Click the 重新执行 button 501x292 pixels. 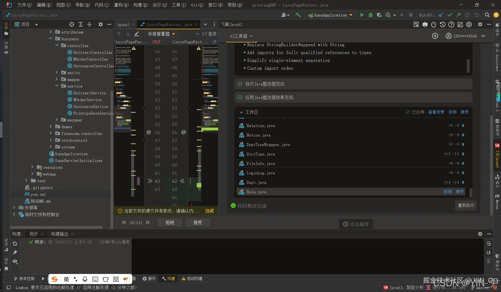[466, 205]
